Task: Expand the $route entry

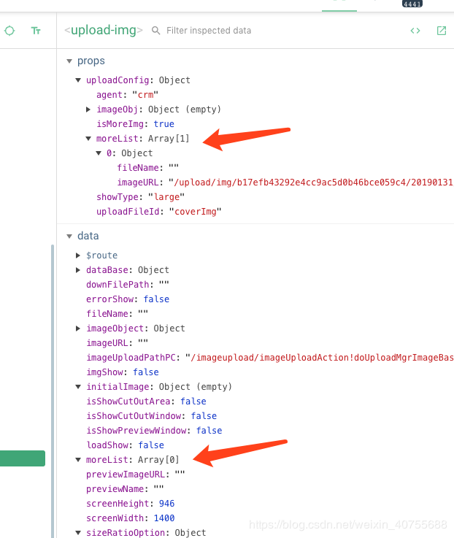Action: pyautogui.click(x=78, y=255)
